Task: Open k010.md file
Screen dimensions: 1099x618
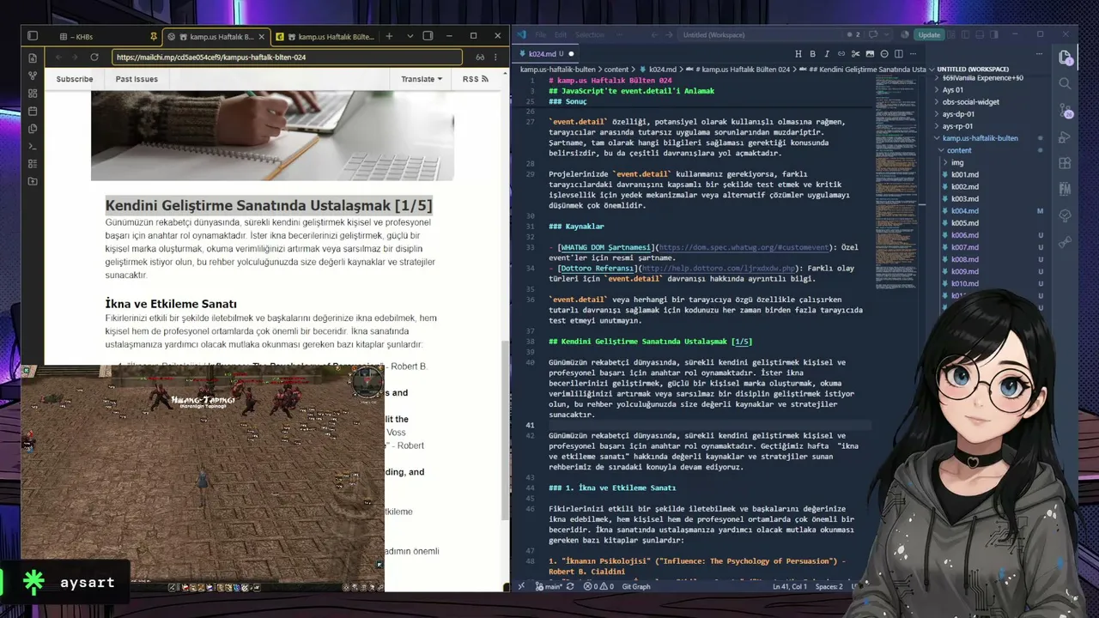Action: pyautogui.click(x=965, y=283)
